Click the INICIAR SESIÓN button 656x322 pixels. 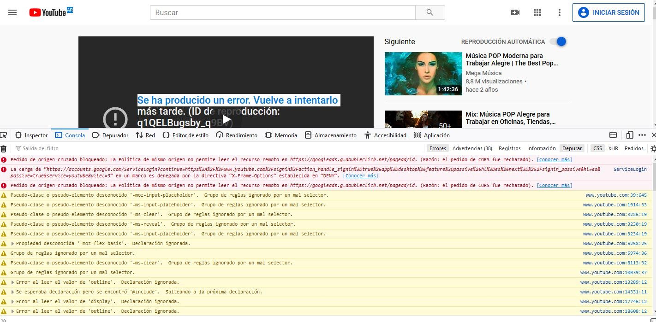(x=608, y=12)
